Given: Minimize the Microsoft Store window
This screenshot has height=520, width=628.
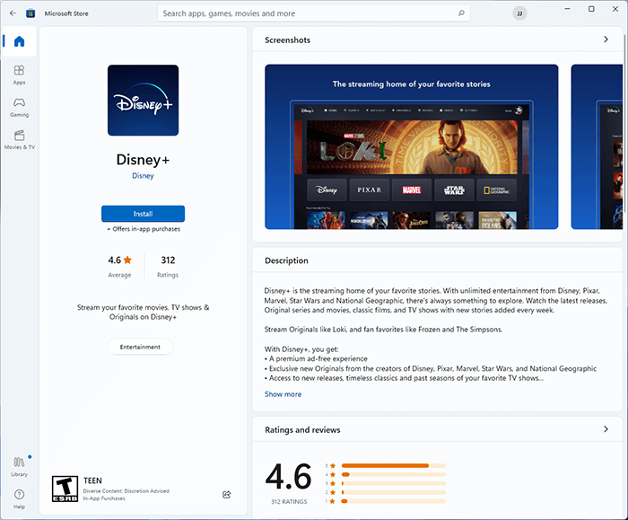Looking at the screenshot, I should pyautogui.click(x=567, y=9).
